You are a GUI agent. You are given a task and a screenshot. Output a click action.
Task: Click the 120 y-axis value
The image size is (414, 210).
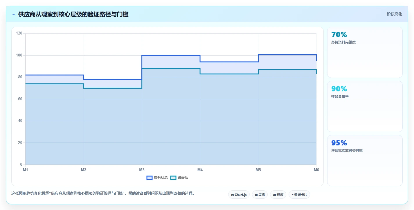[19, 33]
